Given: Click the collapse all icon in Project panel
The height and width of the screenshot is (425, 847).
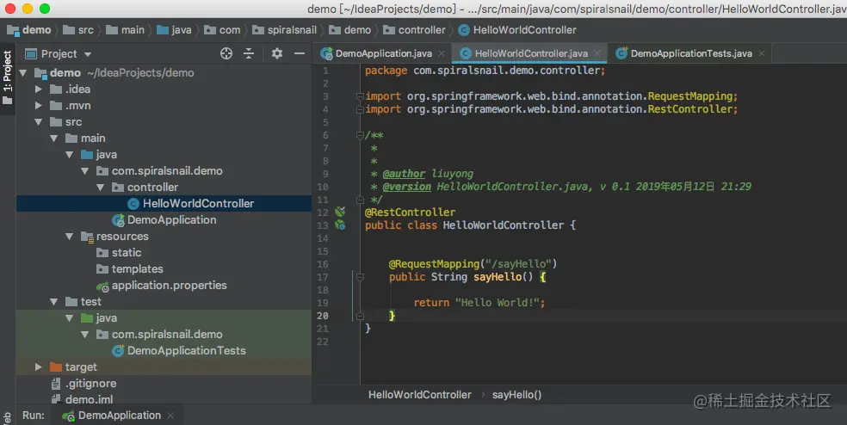Looking at the screenshot, I should pos(249,53).
